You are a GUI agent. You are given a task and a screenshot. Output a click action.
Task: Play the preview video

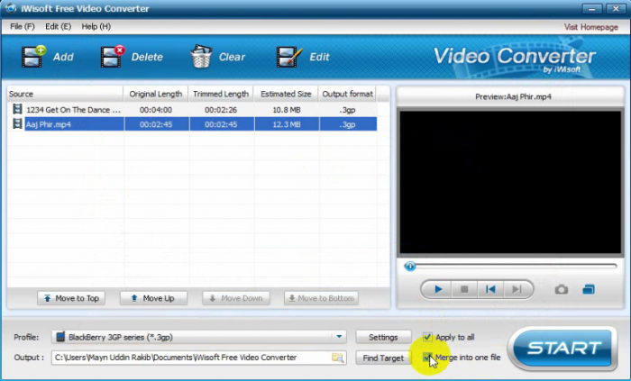pyautogui.click(x=438, y=289)
